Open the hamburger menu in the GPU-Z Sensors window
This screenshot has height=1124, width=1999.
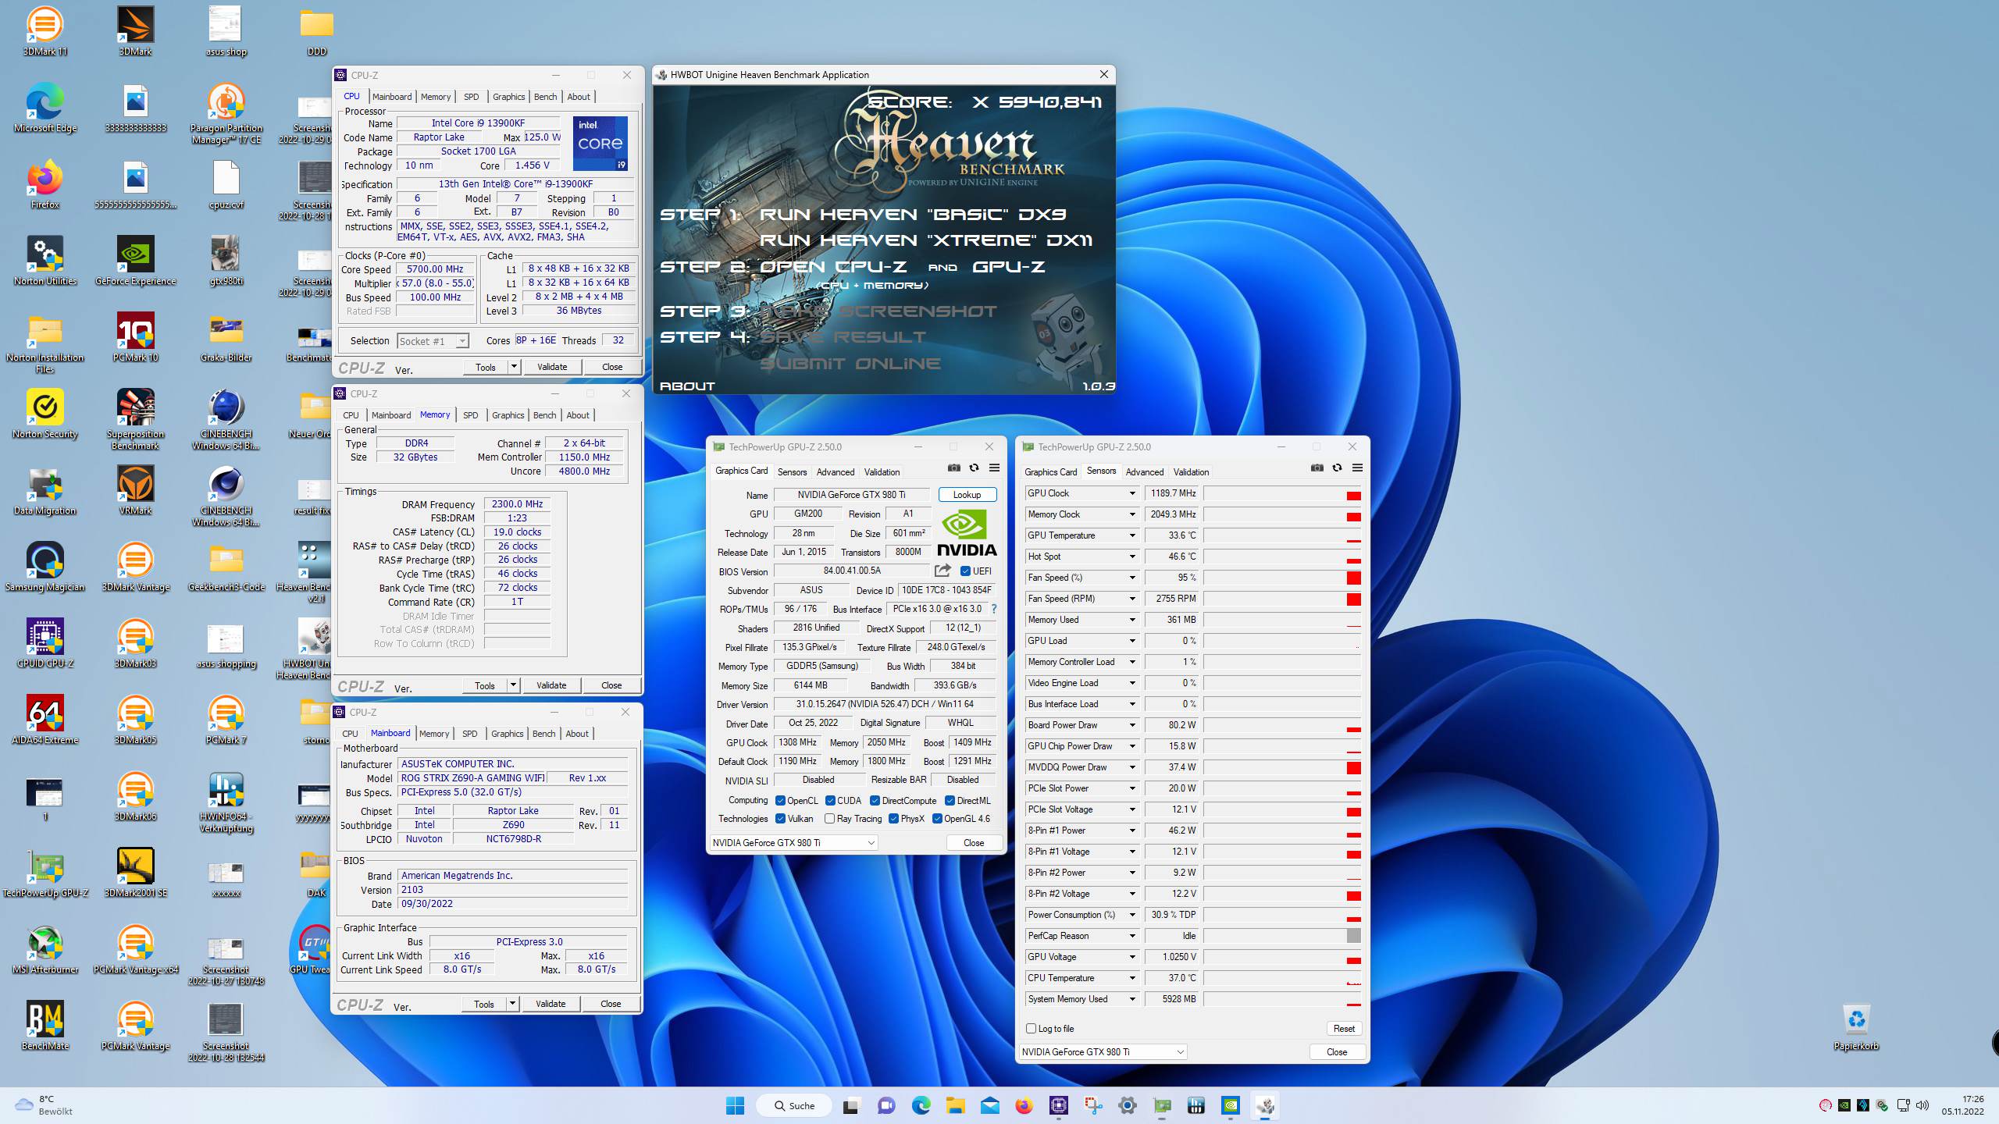coord(1357,468)
